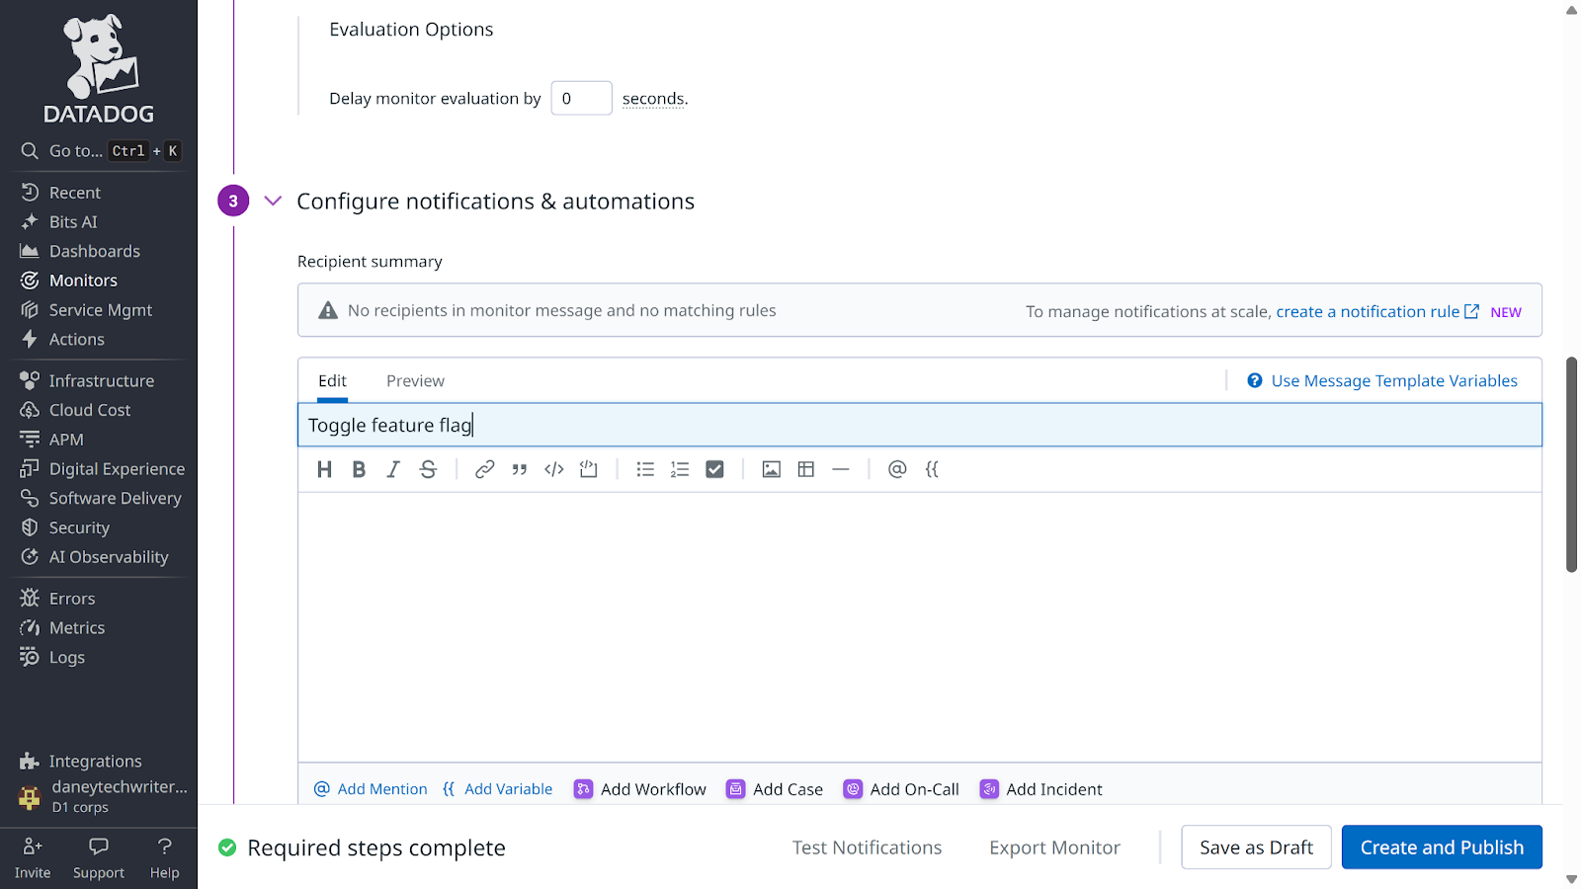Open Bits AI in sidebar

[73, 222]
